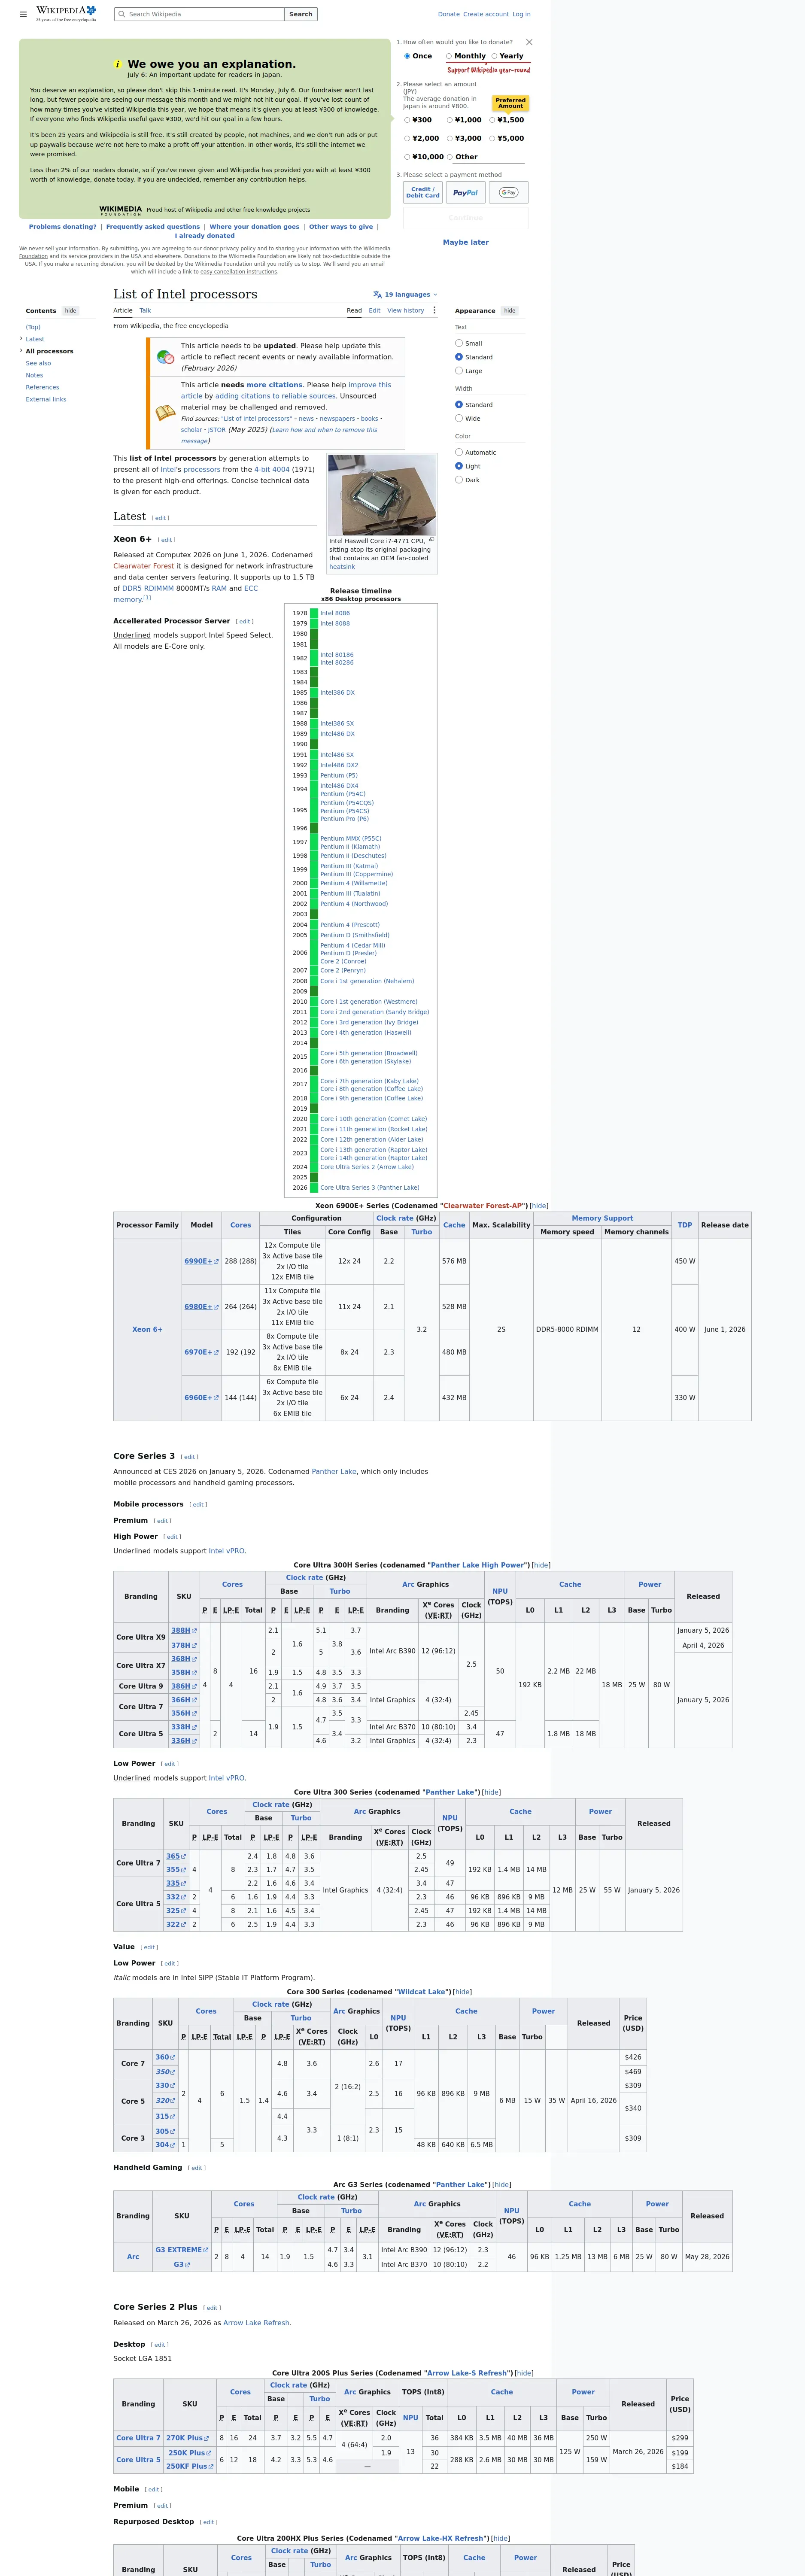Open Where your donation goes link
The width and height of the screenshot is (805, 2576).
pyautogui.click(x=254, y=227)
